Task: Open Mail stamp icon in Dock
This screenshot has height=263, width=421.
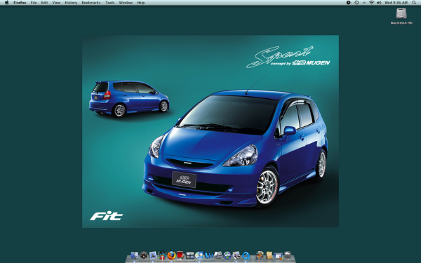Action: (x=153, y=255)
